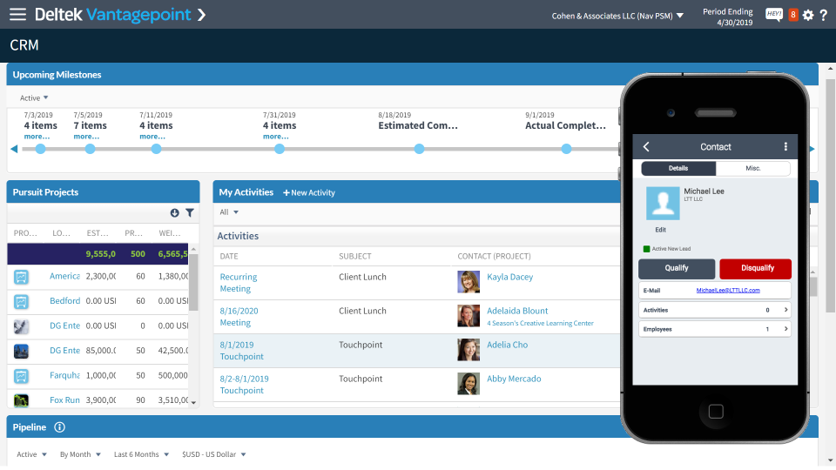Image resolution: width=836 pixels, height=470 pixels.
Task: Tap the MichaelLee@LTTLLC.com email link
Action: point(728,291)
